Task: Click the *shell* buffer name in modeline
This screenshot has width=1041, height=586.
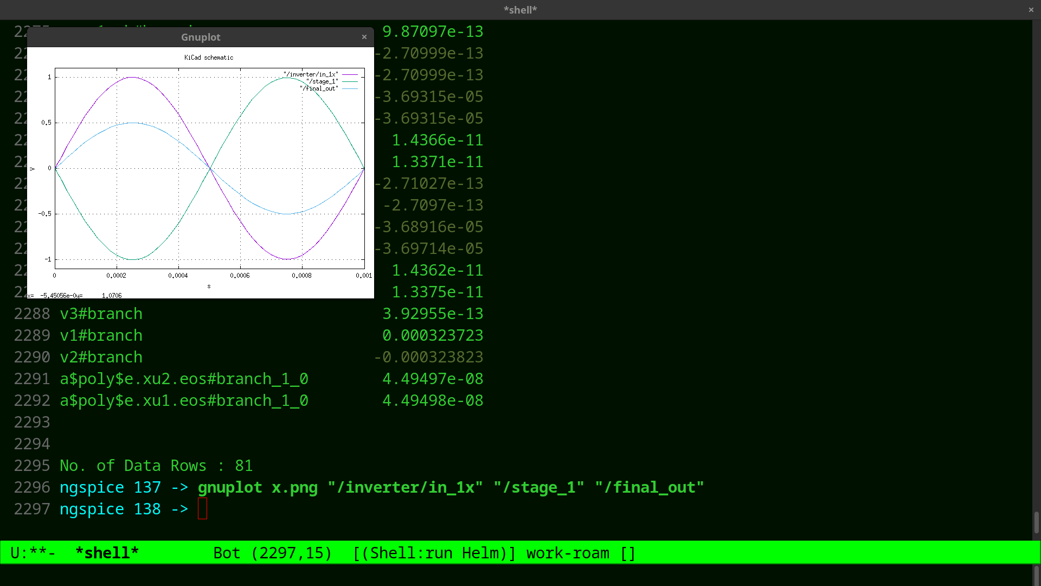Action: [x=107, y=553]
